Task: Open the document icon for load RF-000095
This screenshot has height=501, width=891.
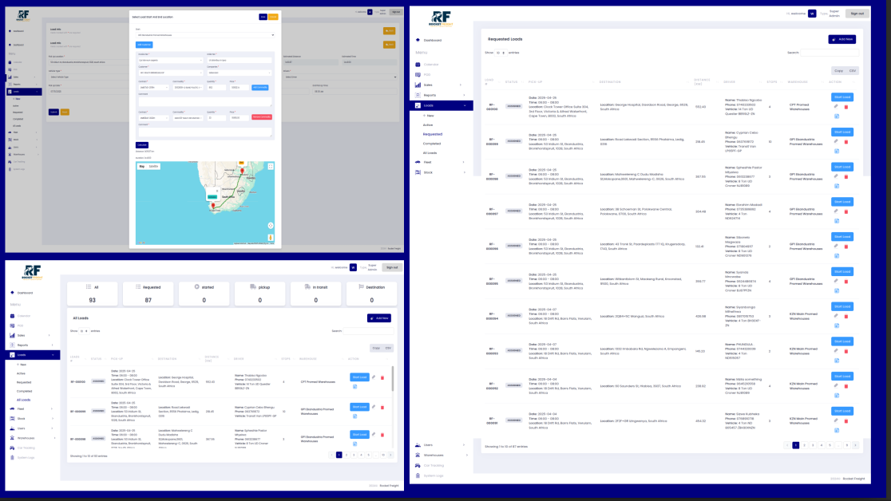Action: [837, 290]
